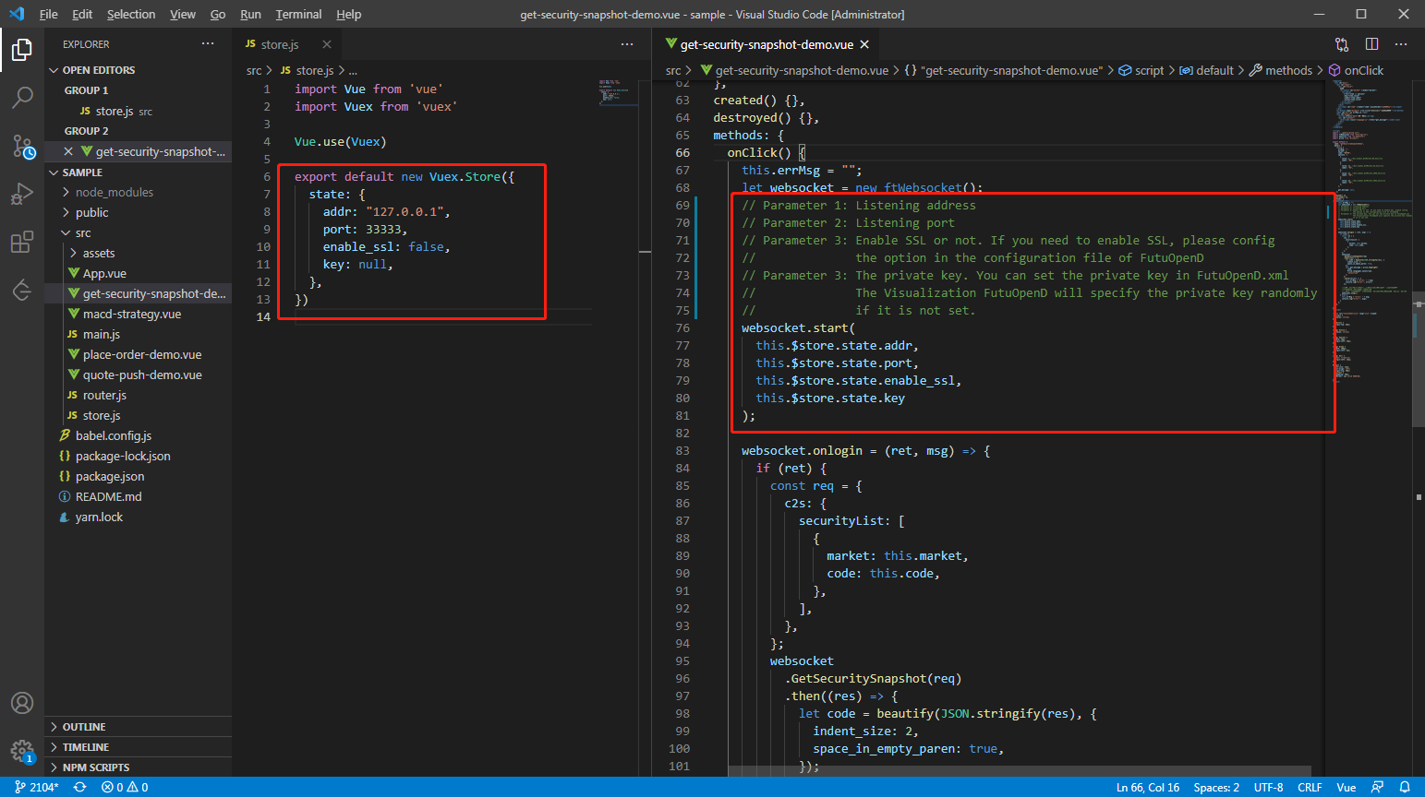Select the Run and Debug icon
This screenshot has height=797, width=1425.
[x=22, y=194]
